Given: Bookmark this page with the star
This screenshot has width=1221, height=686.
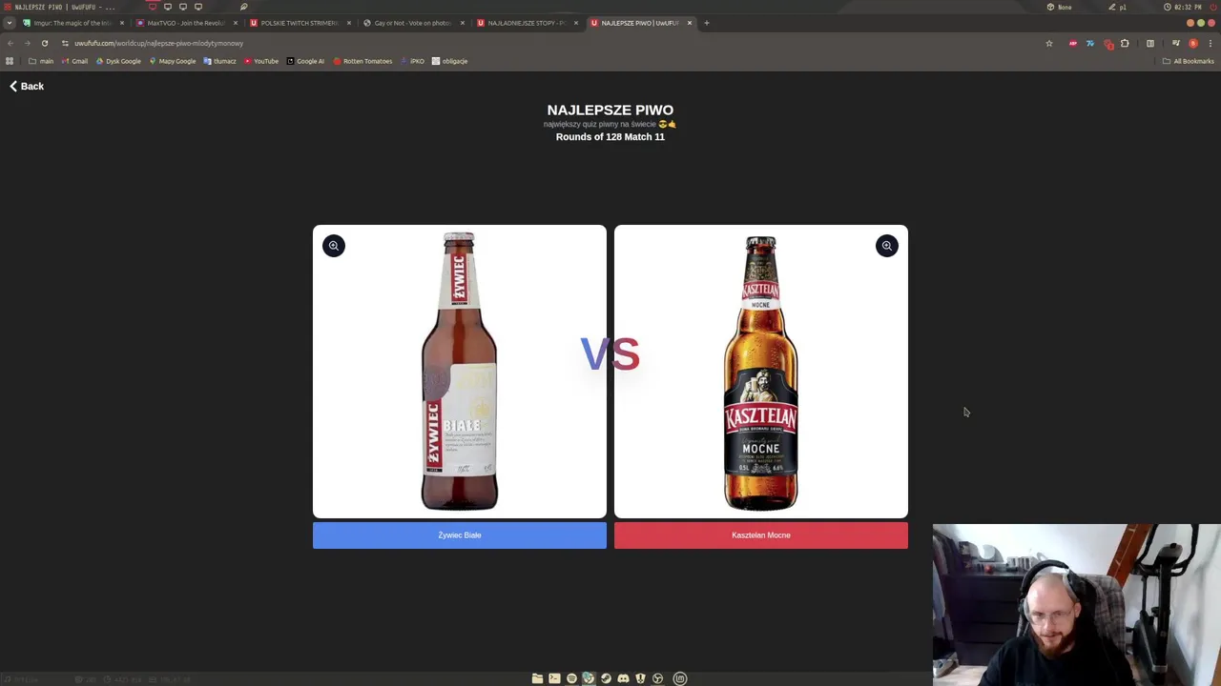Looking at the screenshot, I should pyautogui.click(x=1049, y=43).
